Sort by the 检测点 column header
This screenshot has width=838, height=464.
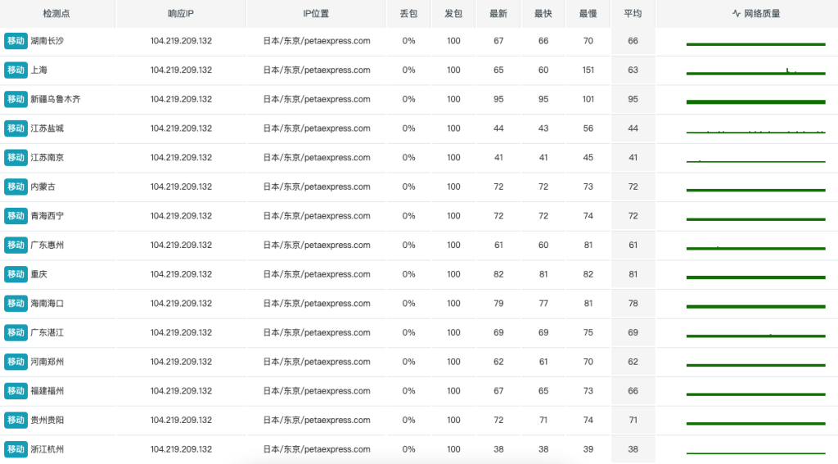coord(56,13)
